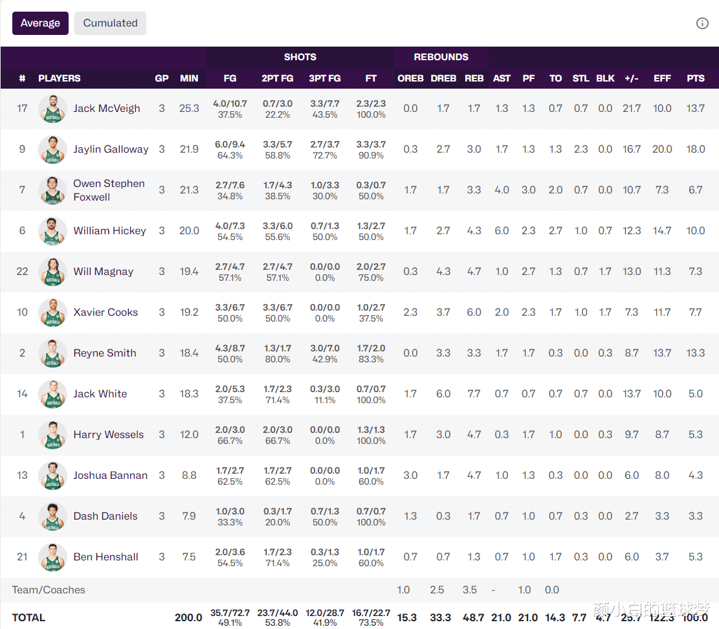Screen dimensions: 719x629
Task: Select the REBOUNDS group header
Action: click(441, 58)
